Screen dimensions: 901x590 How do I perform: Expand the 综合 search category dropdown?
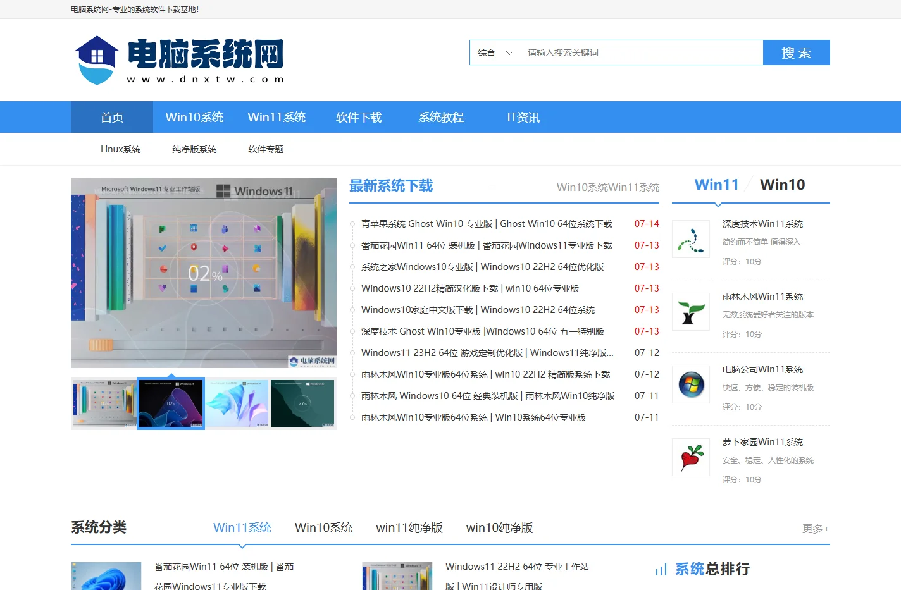tap(495, 52)
